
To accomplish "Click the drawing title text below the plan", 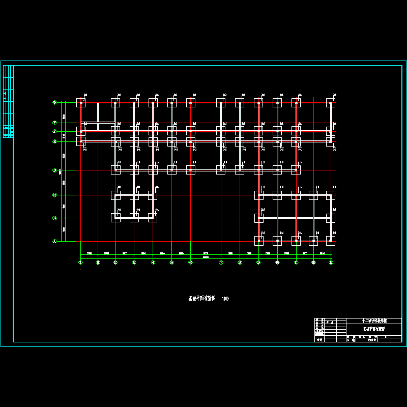I will [199, 299].
